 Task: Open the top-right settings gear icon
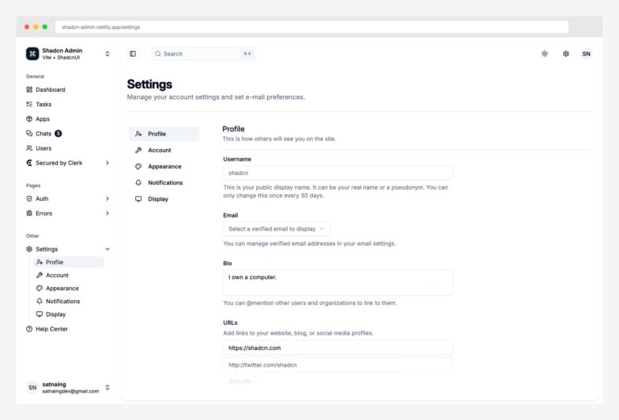[x=566, y=54]
